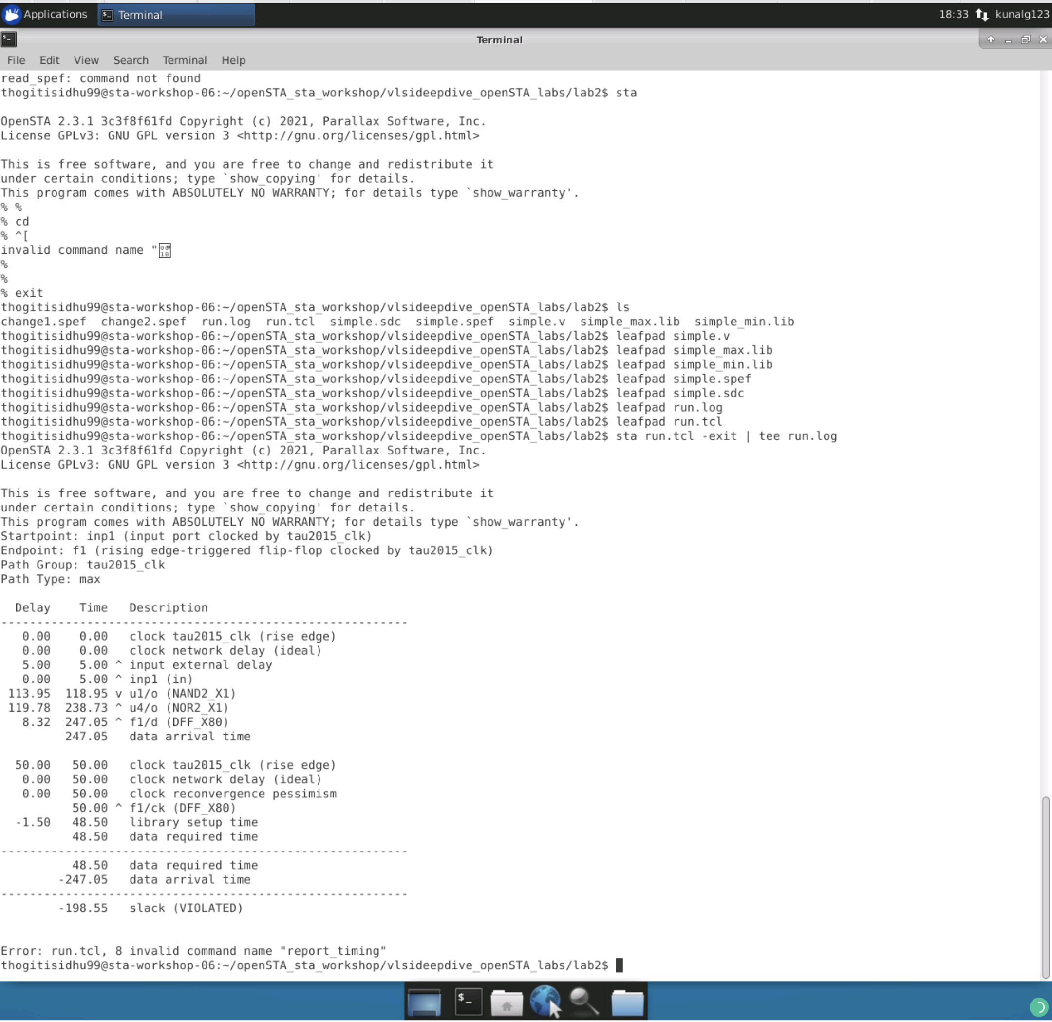
Task: Open the file manager icon in the dock
Action: pyautogui.click(x=627, y=1001)
